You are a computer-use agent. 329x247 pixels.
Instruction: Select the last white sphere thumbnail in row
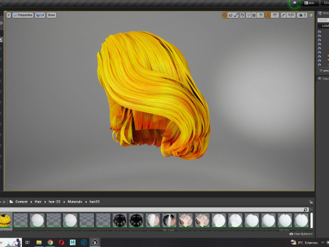tap(301, 220)
